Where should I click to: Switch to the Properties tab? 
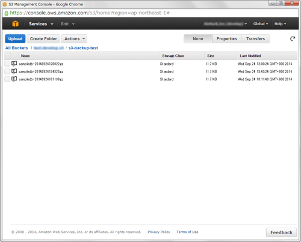[x=226, y=38]
